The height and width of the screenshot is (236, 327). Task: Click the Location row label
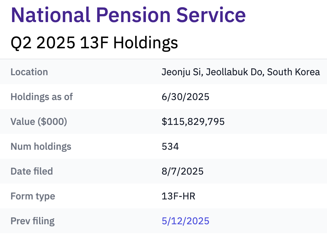pos(29,72)
